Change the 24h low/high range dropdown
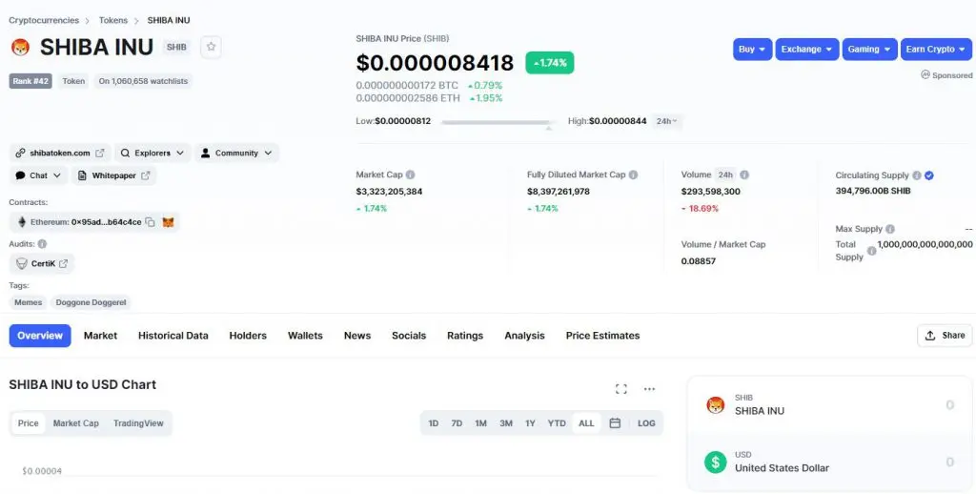 [x=667, y=121]
